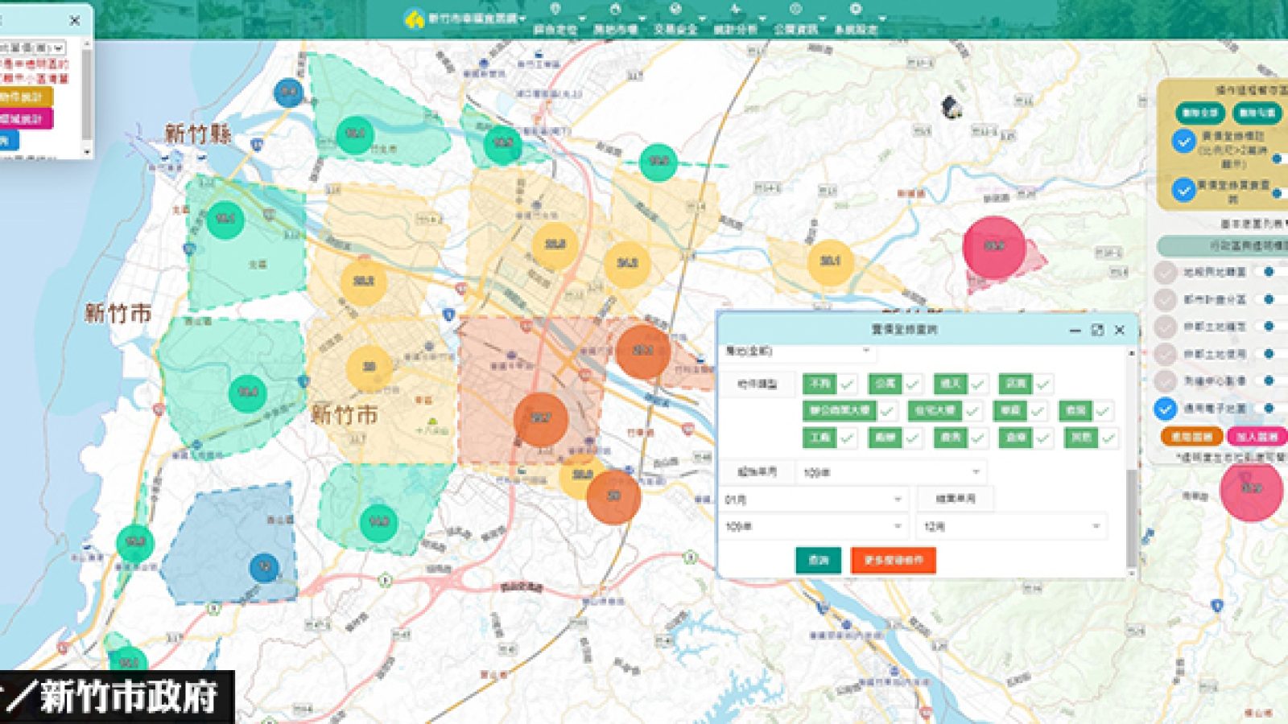Open the start month 01月 dropdown

coord(813,500)
